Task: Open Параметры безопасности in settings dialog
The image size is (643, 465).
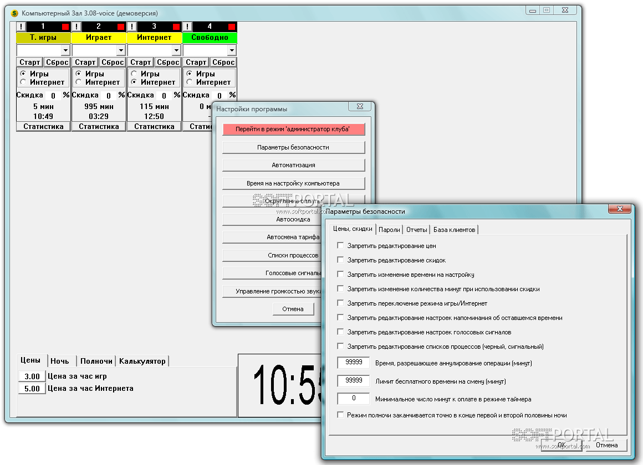Action: tap(293, 147)
